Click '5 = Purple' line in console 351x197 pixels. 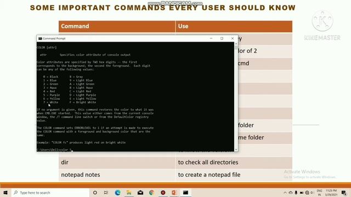coord(52,95)
